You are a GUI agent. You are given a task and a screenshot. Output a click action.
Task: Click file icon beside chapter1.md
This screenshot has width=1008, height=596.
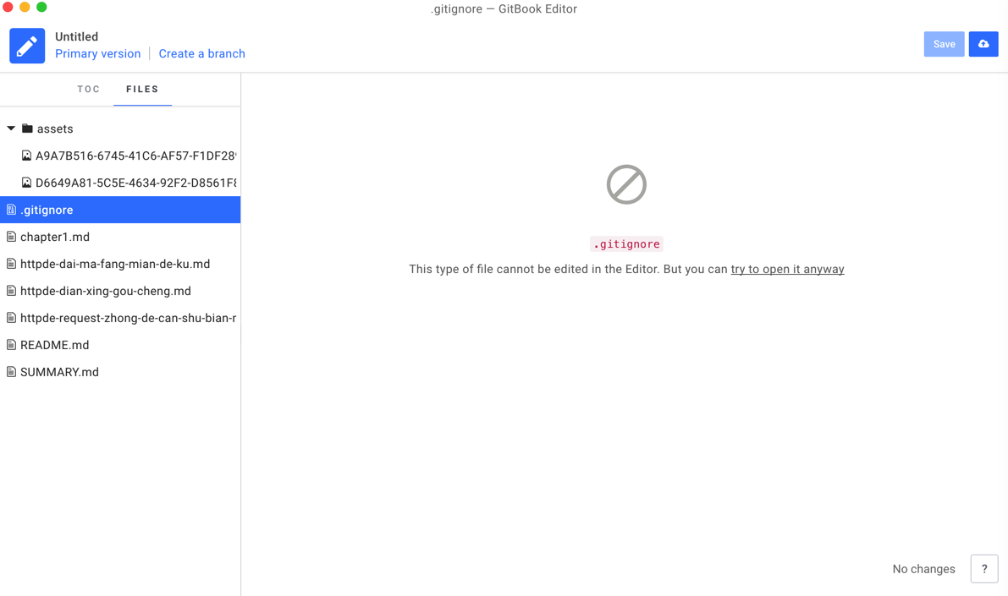point(11,237)
